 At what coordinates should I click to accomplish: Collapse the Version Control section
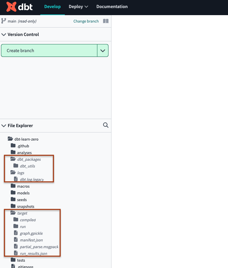(x=4, y=35)
